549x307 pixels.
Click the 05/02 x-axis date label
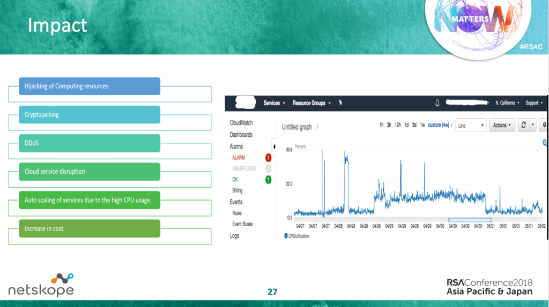(x=541, y=226)
